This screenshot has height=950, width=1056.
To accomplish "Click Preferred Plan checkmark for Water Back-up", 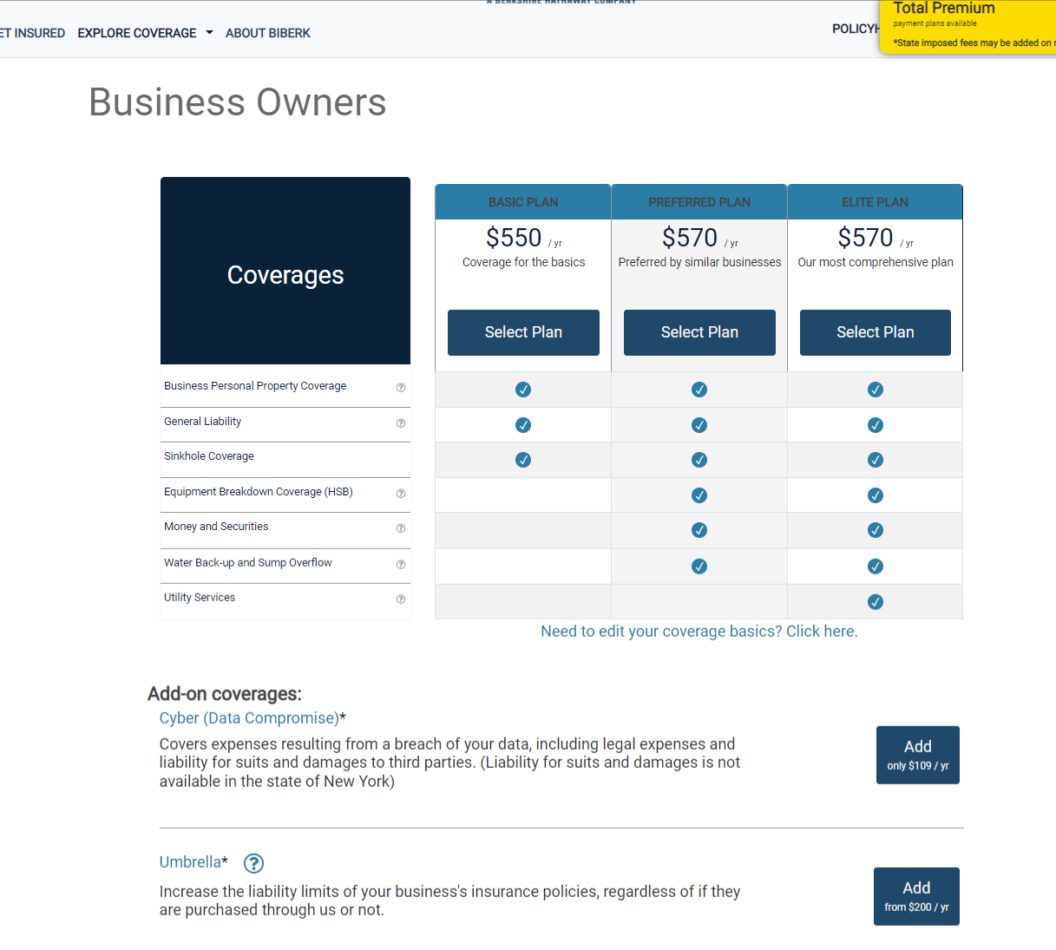I will 699,567.
